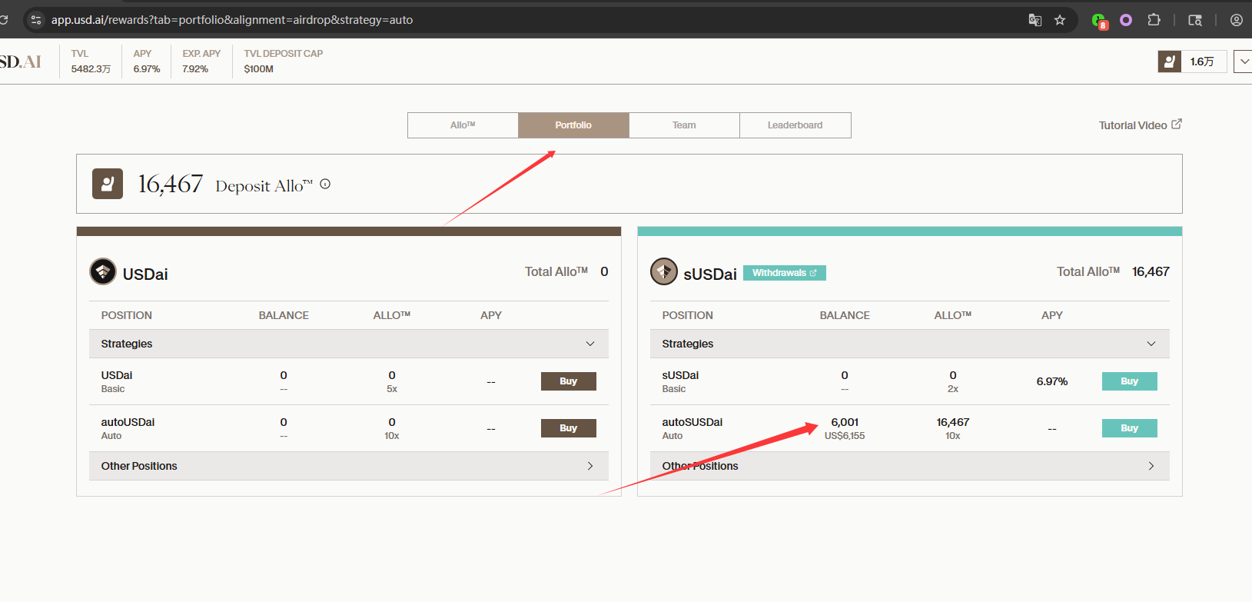Open the Team tab
The height and width of the screenshot is (602, 1252).
click(684, 125)
